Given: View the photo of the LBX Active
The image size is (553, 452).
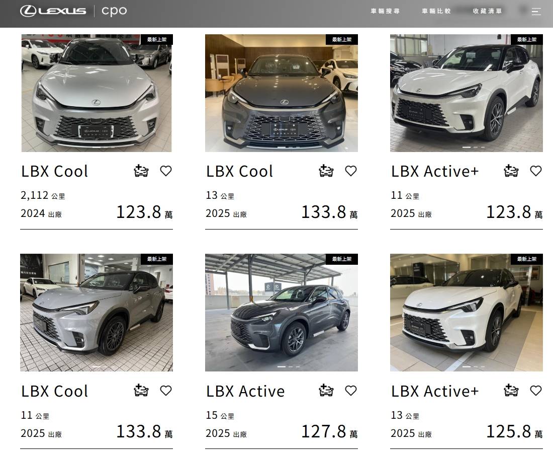Looking at the screenshot, I should click(282, 313).
